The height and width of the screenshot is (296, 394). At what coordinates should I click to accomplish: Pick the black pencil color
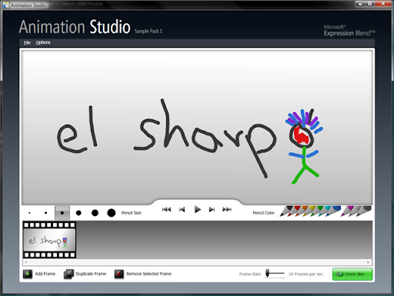pos(285,211)
